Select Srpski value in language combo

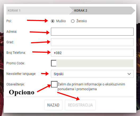pyautogui.click(x=59, y=74)
